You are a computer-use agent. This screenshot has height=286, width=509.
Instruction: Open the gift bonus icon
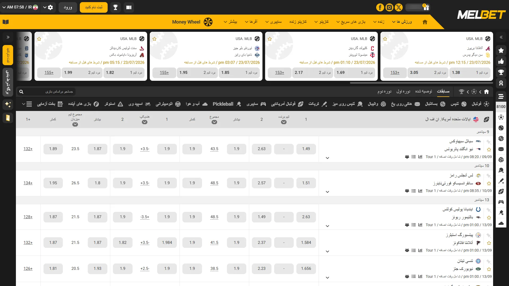pyautogui.click(x=426, y=7)
